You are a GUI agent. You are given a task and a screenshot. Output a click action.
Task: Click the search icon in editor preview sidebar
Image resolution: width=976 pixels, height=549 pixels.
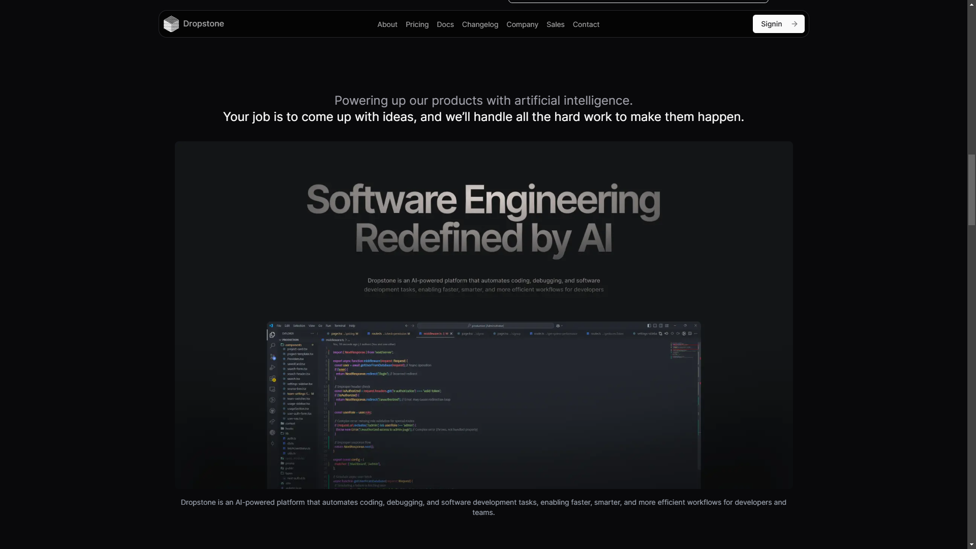[272, 346]
